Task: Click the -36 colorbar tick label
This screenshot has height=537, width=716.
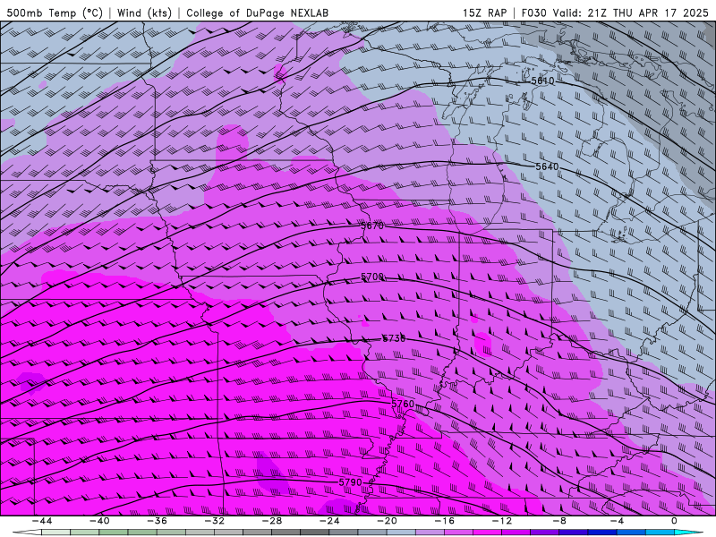Action: coord(157,521)
